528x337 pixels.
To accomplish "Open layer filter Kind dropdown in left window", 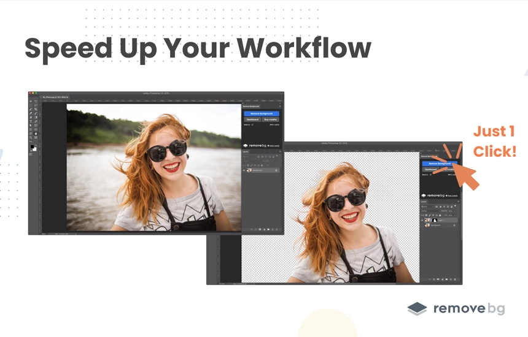I will click(249, 157).
